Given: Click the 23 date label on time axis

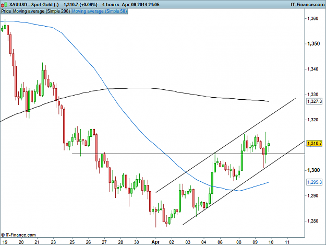Looking at the screenshot, I should coord(53,242).
